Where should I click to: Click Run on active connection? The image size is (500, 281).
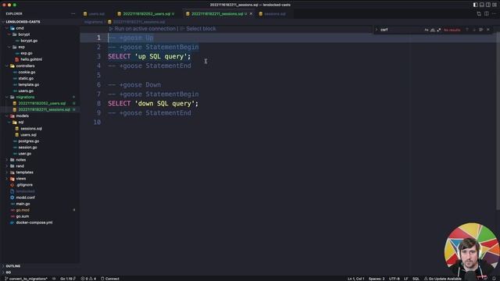(142, 29)
